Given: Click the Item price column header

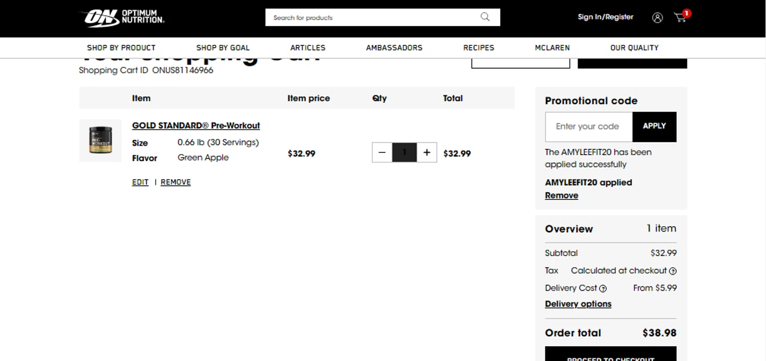Looking at the screenshot, I should coord(308,98).
